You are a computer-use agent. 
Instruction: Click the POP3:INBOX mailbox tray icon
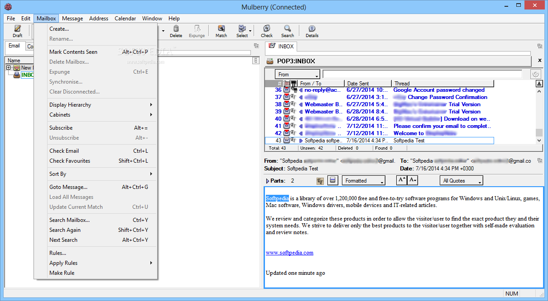(270, 61)
